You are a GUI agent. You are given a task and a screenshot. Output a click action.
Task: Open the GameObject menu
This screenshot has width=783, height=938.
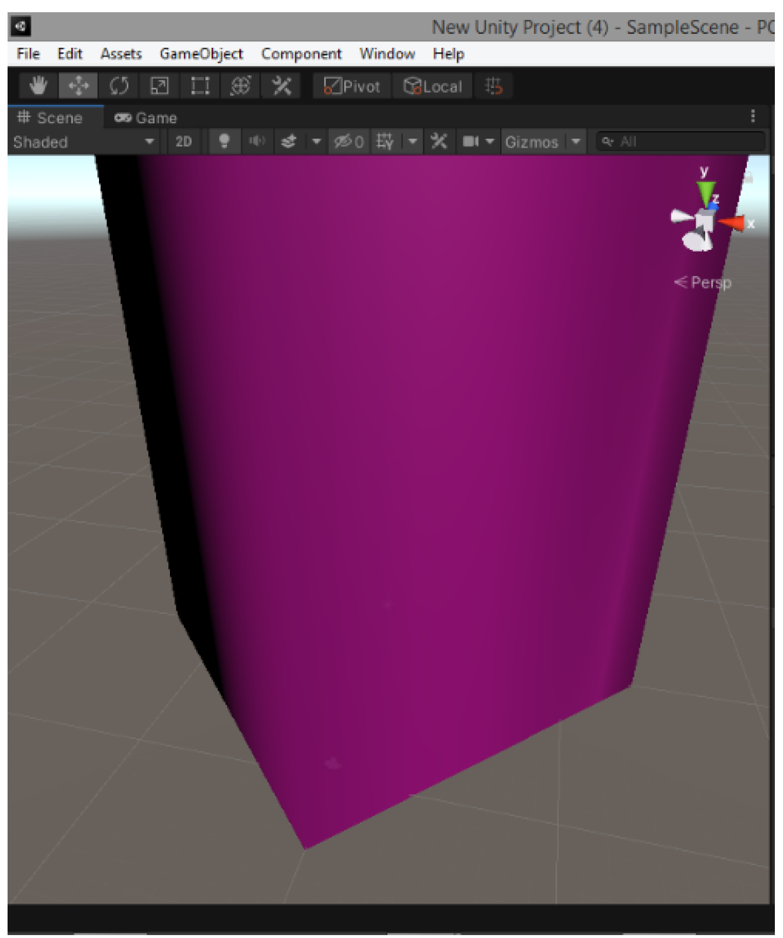point(201,54)
